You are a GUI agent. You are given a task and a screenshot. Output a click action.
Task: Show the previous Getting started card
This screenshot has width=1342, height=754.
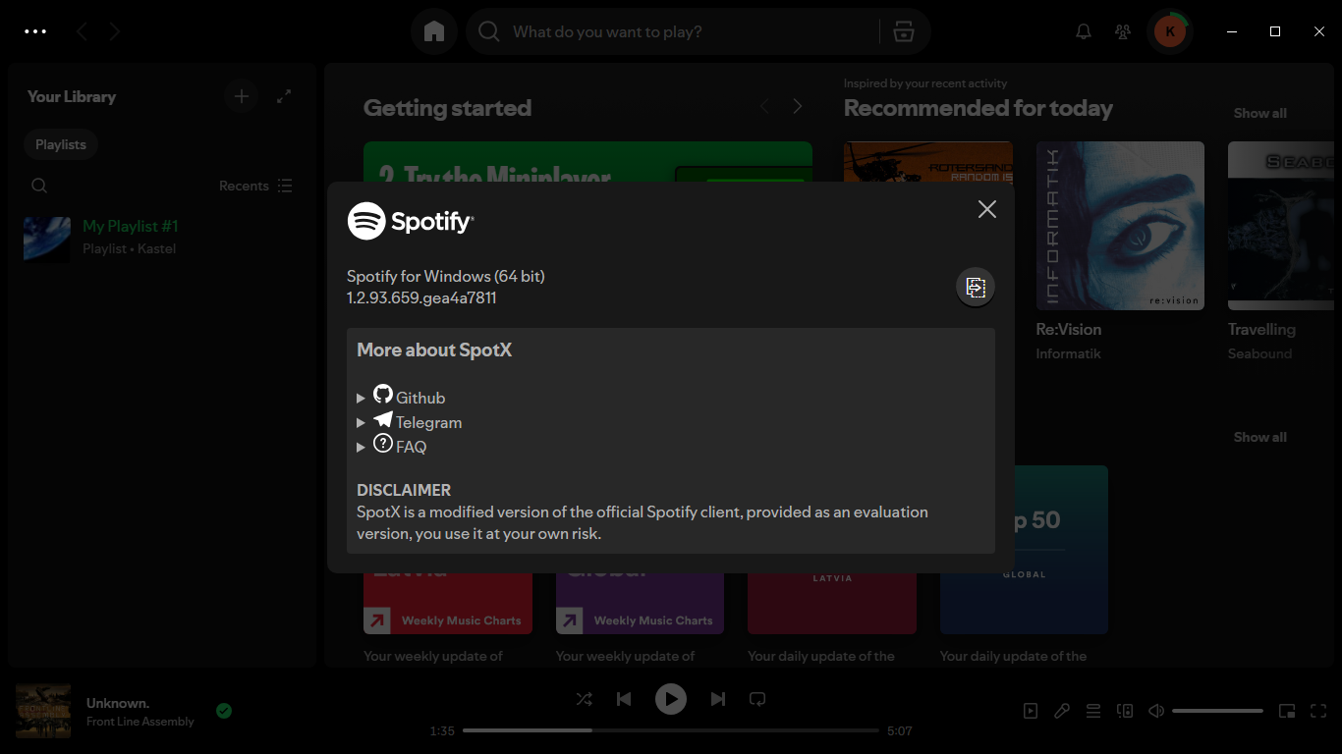point(764,106)
